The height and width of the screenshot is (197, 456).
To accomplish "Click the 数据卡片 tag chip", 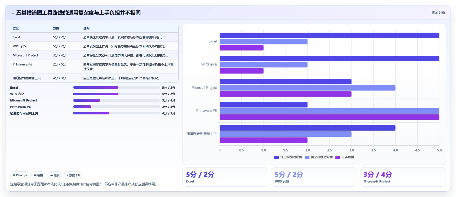I will 74,175.
